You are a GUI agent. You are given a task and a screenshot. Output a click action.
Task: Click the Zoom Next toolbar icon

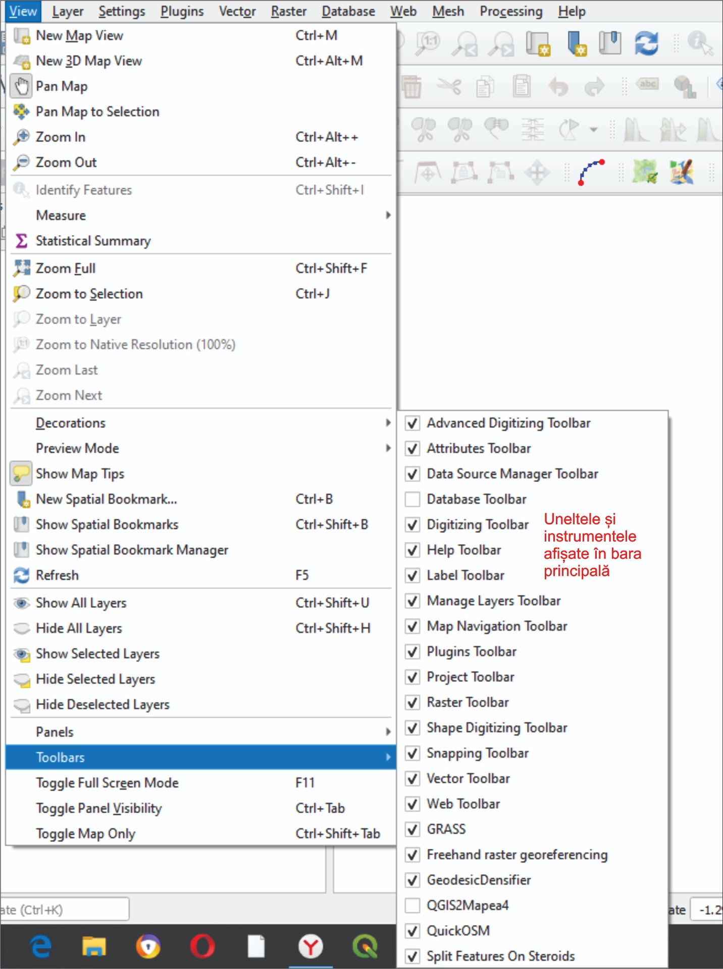tap(501, 44)
